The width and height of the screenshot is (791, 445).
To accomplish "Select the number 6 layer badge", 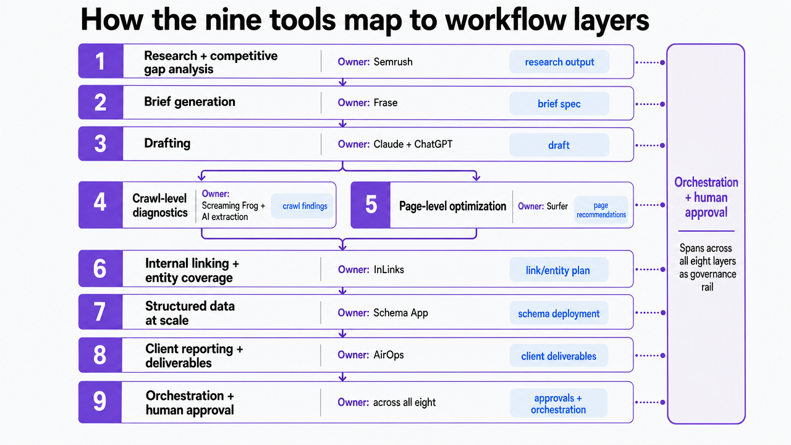I will coord(100,269).
